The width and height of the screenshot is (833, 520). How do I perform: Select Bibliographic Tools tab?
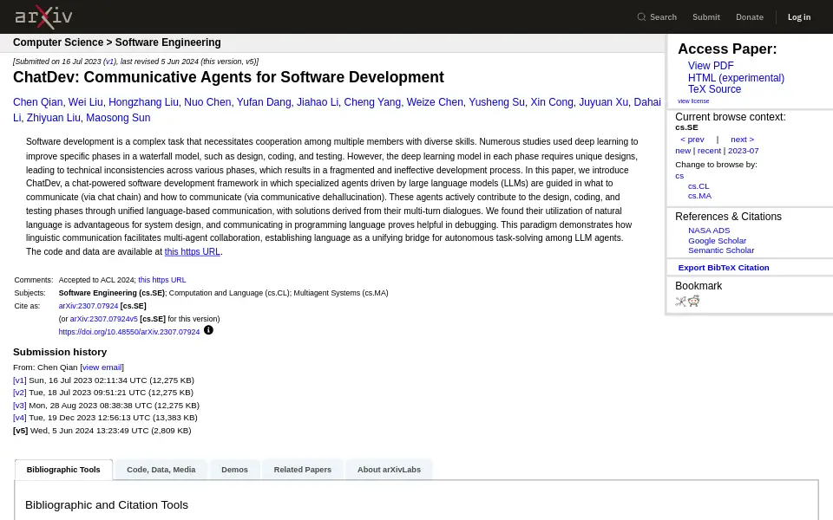(63, 470)
